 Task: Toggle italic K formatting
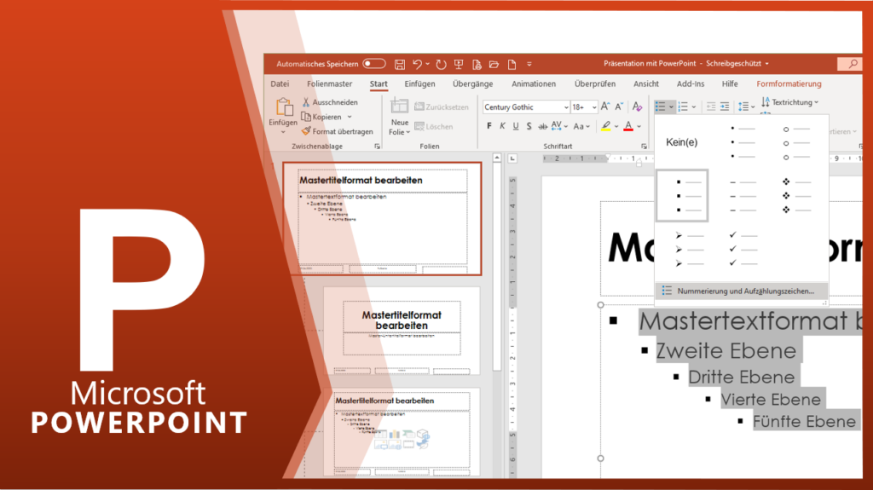pyautogui.click(x=502, y=126)
